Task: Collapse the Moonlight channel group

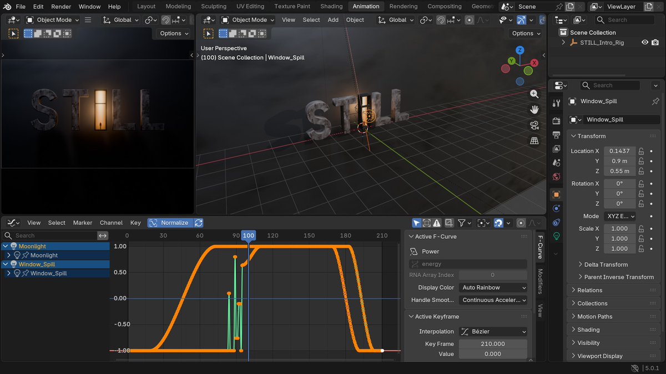Action: coord(6,246)
